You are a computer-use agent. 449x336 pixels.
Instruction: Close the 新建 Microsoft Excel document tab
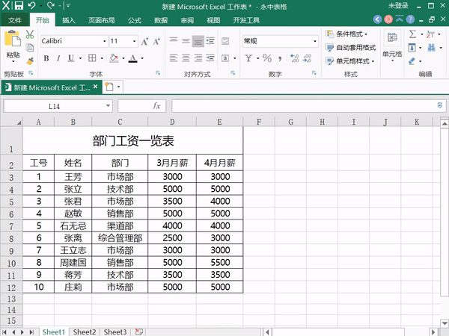coord(95,87)
